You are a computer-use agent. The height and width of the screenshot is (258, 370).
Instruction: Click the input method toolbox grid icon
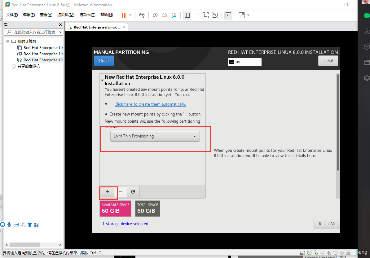[36, 225]
